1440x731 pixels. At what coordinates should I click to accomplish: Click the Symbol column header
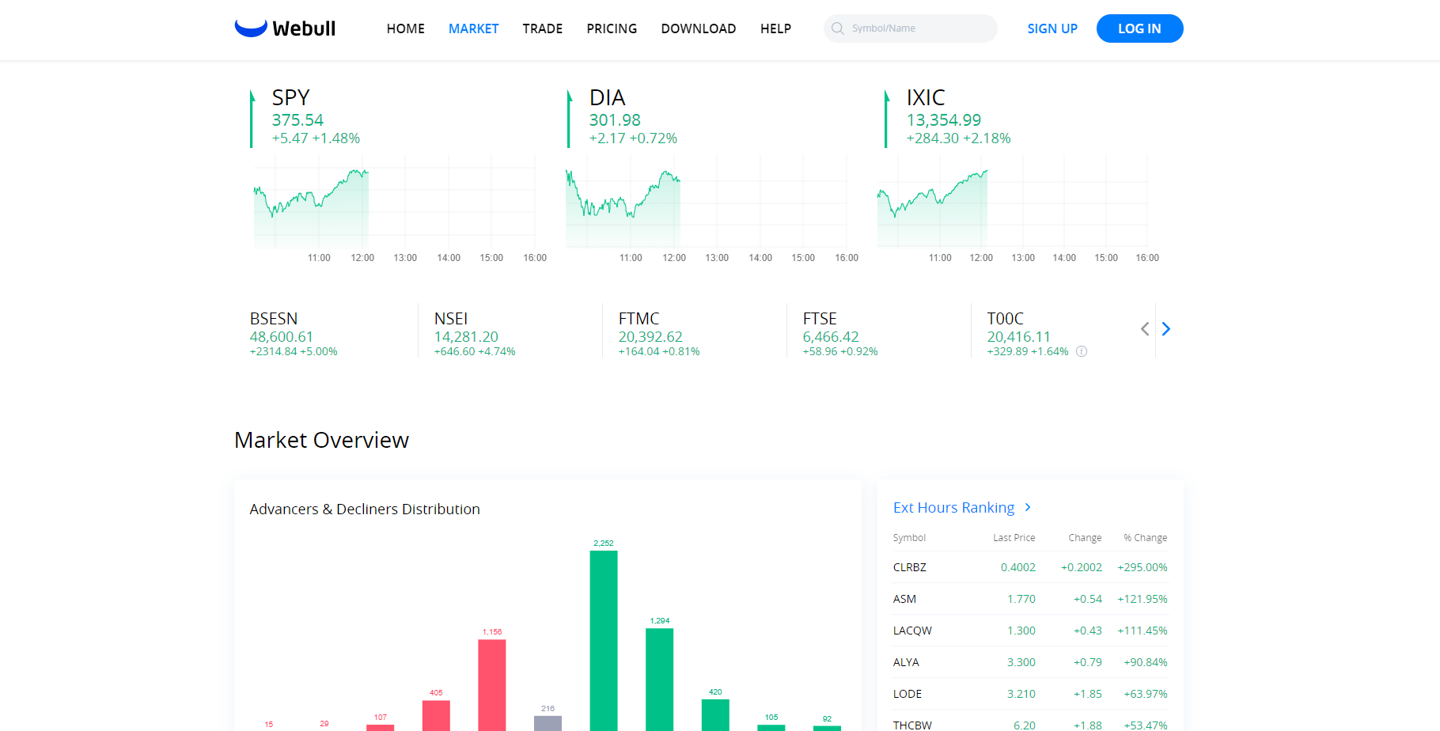[x=909, y=537]
